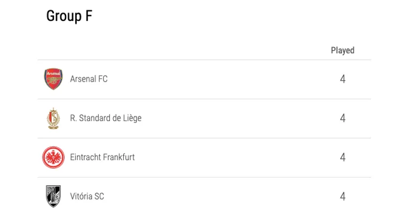395x222 pixels.
Task: Click empty middle of the Standard de Liège row
Action: [235, 118]
